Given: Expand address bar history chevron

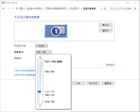Looking at the screenshot, I should tap(101, 9).
